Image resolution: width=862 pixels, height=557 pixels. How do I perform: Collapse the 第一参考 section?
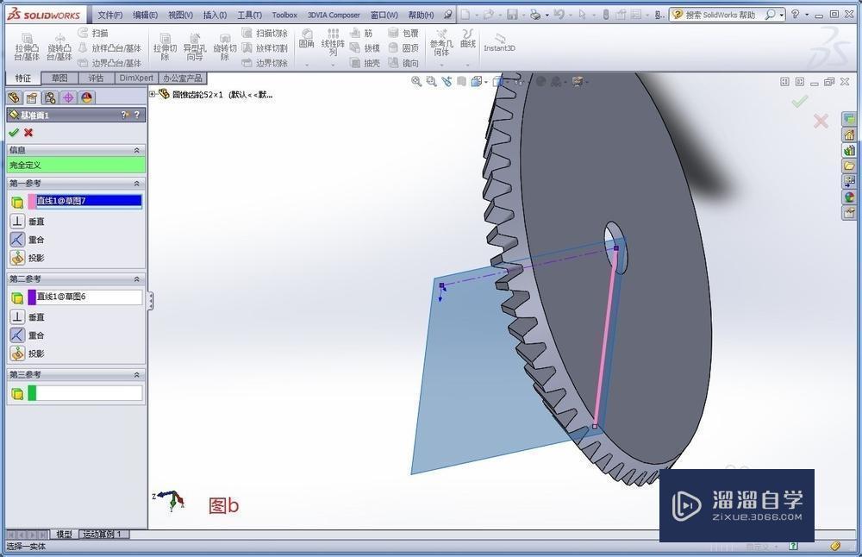click(136, 184)
